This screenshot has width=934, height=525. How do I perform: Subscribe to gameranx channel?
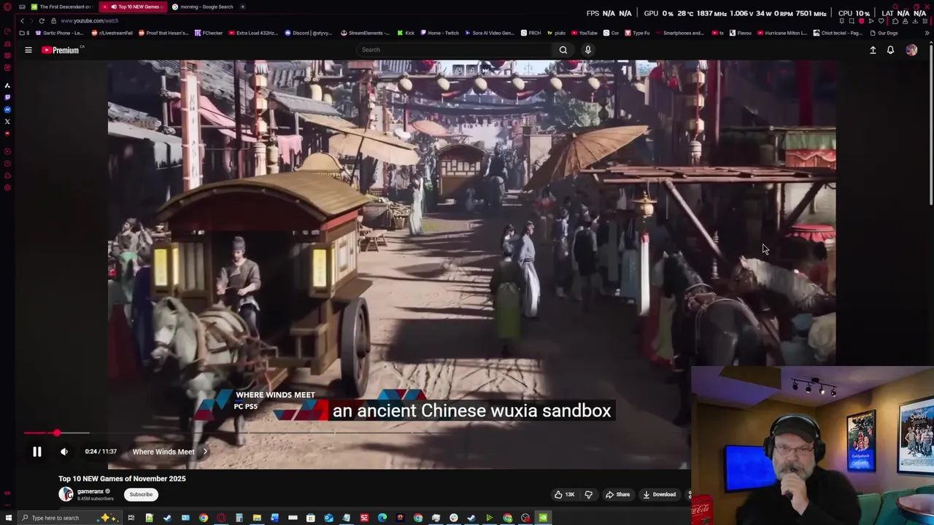tap(141, 494)
